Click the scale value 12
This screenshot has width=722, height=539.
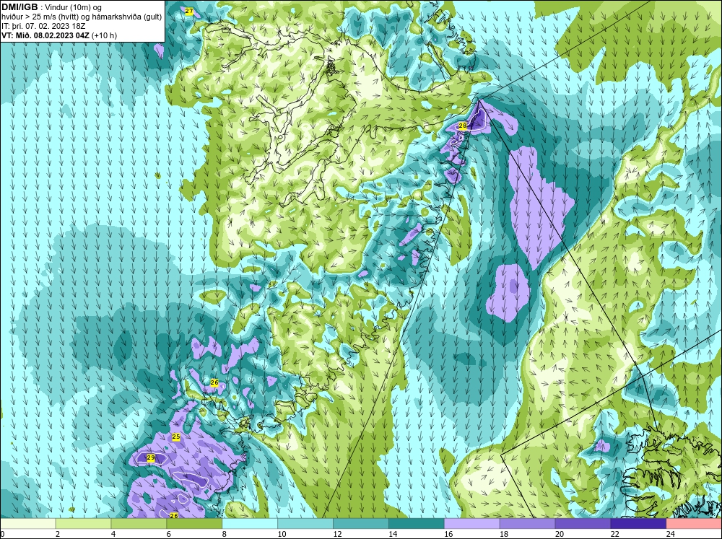click(x=337, y=534)
